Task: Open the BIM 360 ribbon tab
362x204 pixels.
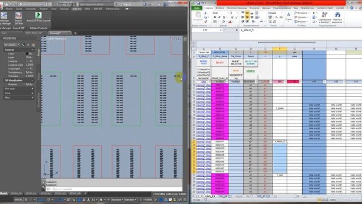Action: click(98, 9)
